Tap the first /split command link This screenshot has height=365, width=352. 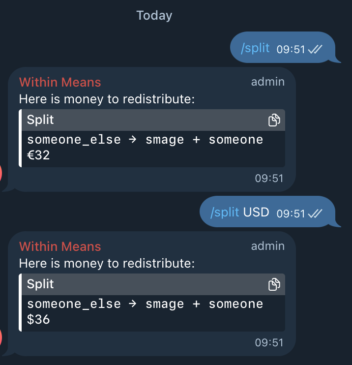click(255, 48)
